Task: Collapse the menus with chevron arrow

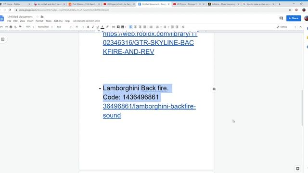Action: click(300, 27)
